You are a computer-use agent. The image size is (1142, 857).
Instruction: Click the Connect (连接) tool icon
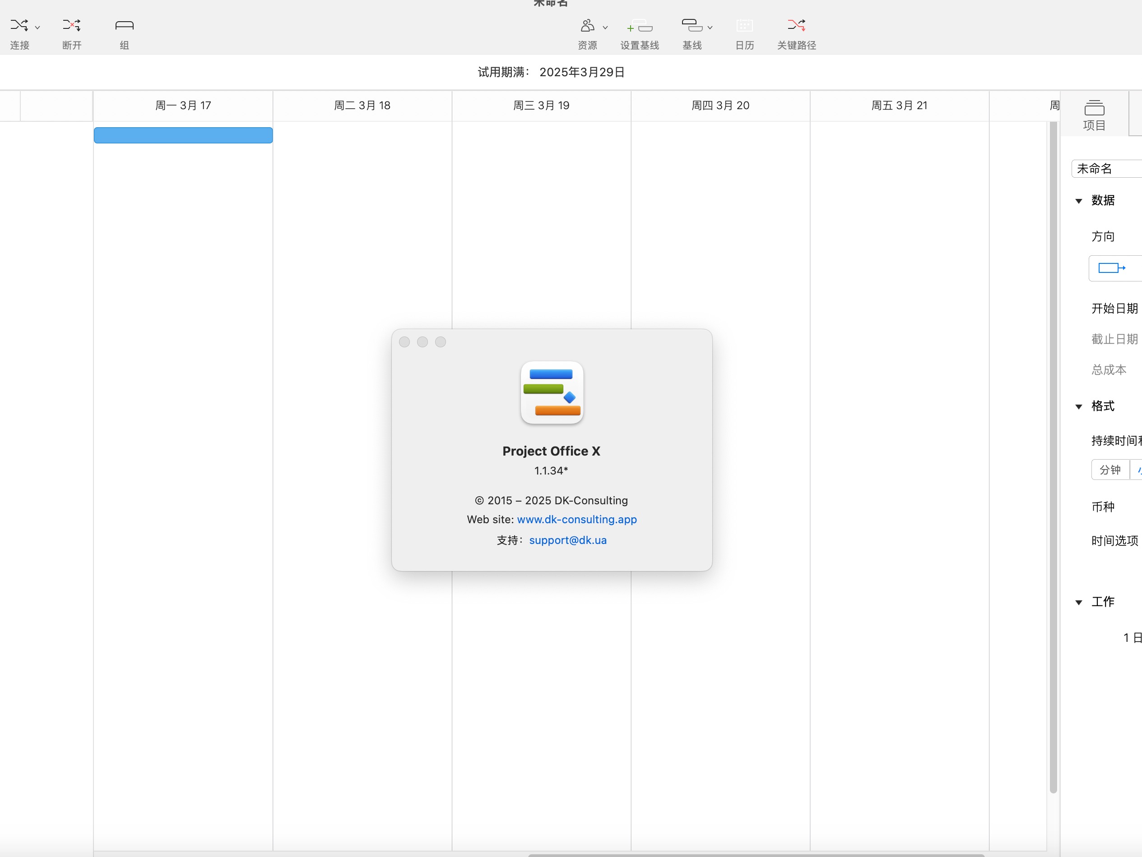coord(19,25)
